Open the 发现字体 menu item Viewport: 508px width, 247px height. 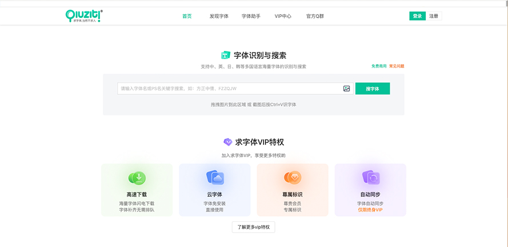tap(219, 16)
